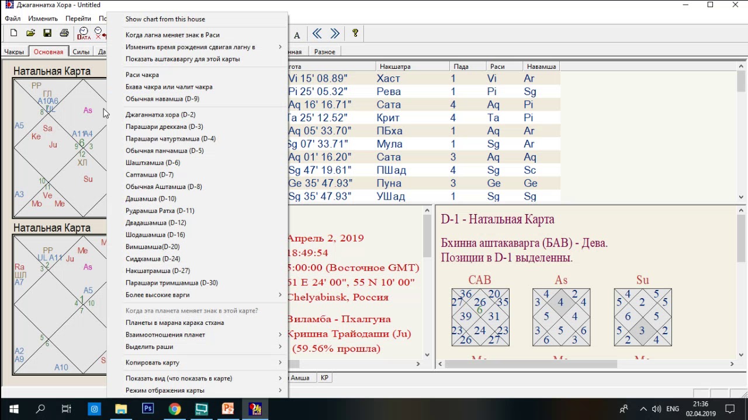Image resolution: width=748 pixels, height=420 pixels.
Task: Choose Двадашамша (D-12)
Action: pos(198,223)
